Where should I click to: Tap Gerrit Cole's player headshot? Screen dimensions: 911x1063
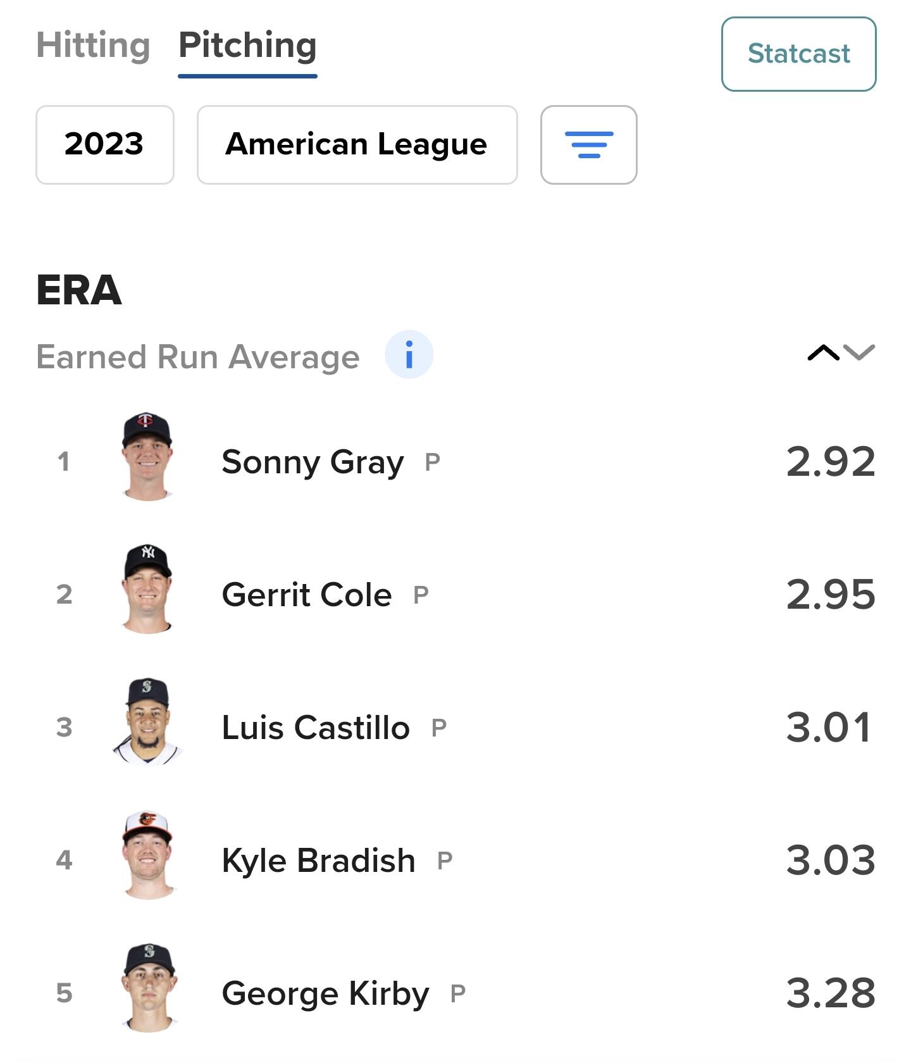coord(147,590)
